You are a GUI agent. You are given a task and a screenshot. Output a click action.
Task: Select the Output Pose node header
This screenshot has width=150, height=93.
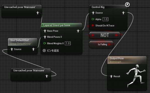(127, 60)
